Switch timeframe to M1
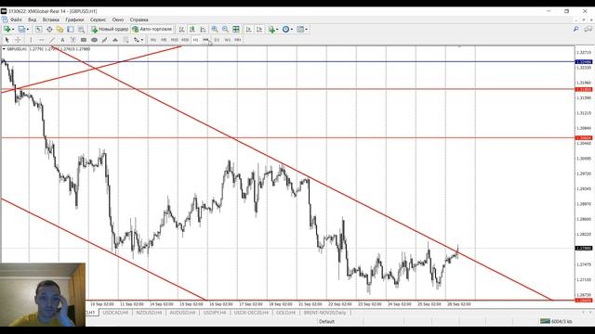The height and width of the screenshot is (334, 595). point(153,40)
